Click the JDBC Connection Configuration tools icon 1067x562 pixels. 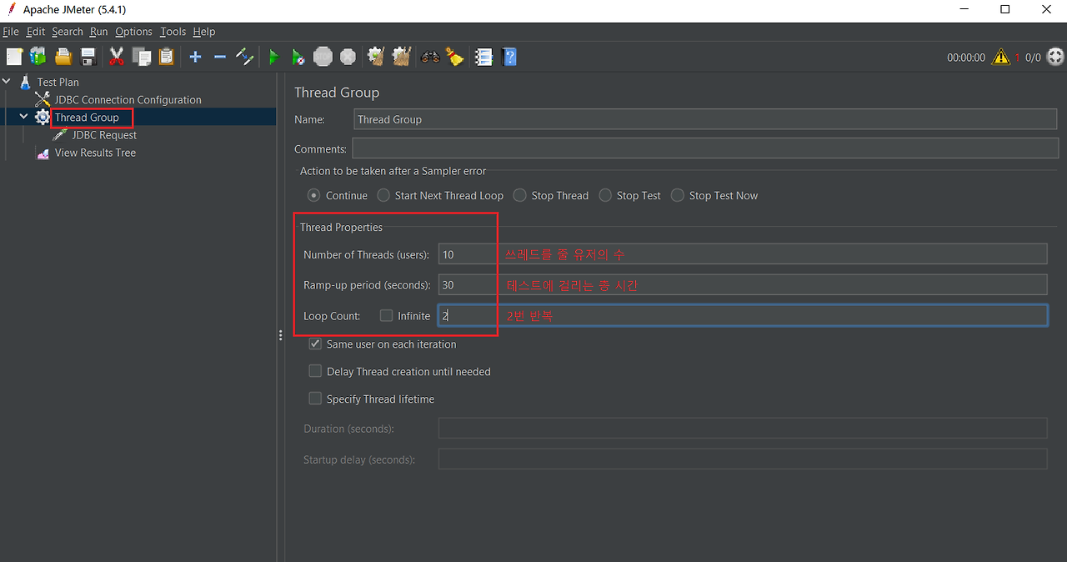43,99
